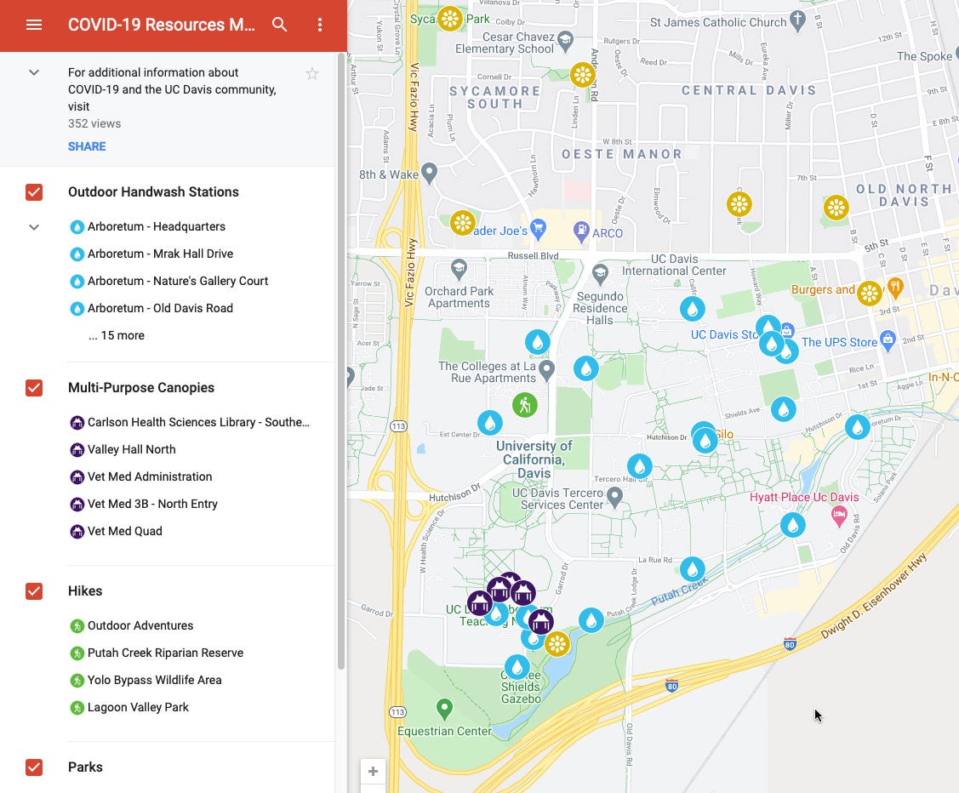Select the Arboretum - Headquarters water drop icon
Screen dimensions: 959x793
77,226
